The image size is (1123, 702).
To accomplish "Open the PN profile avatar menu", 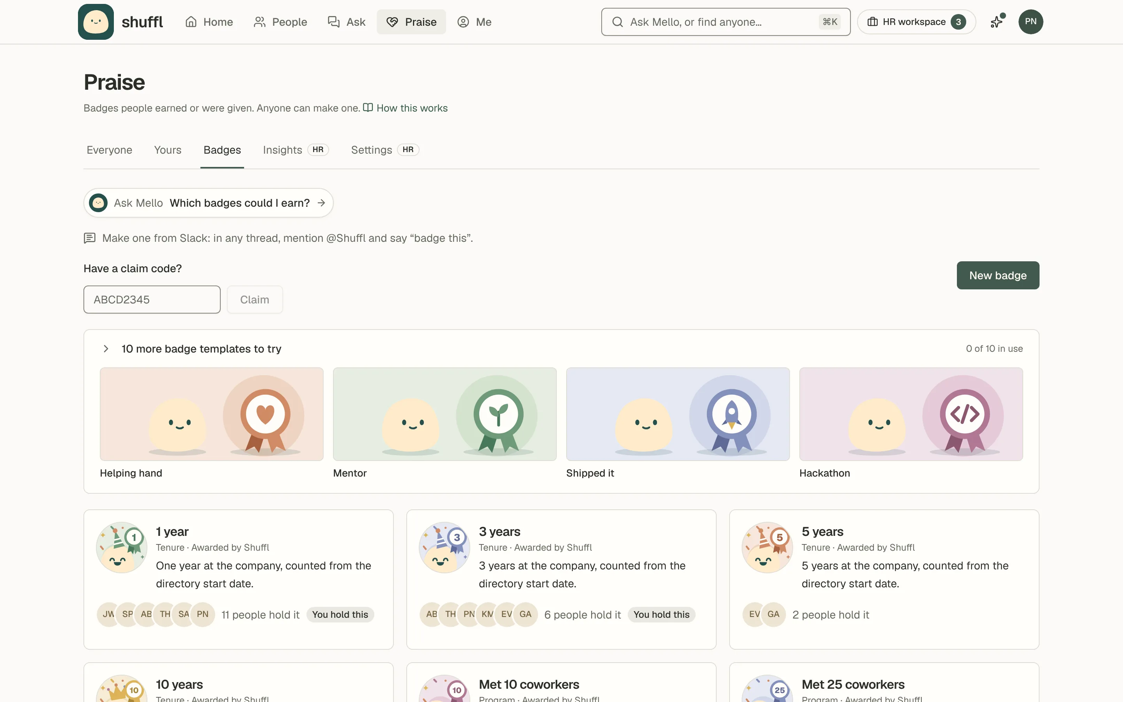I will click(1031, 22).
